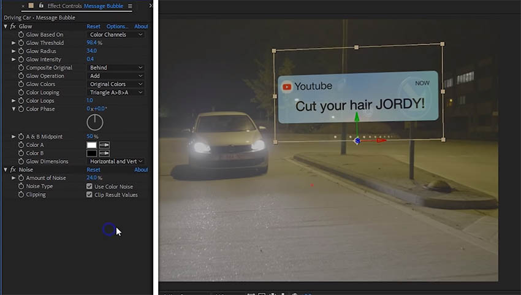Toggle stopwatch for Color B
The image size is (521, 295).
pos(21,153)
